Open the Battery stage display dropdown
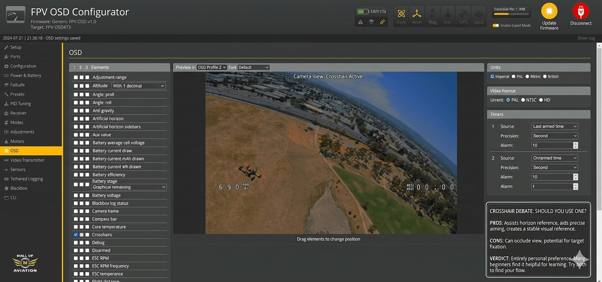The image size is (602, 282). (x=129, y=187)
